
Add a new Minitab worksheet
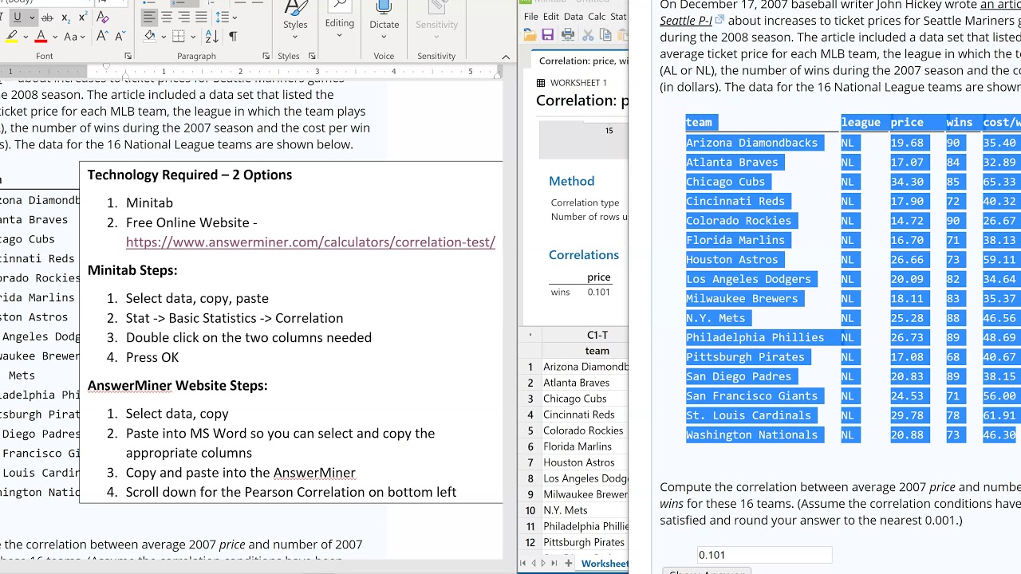[569, 564]
